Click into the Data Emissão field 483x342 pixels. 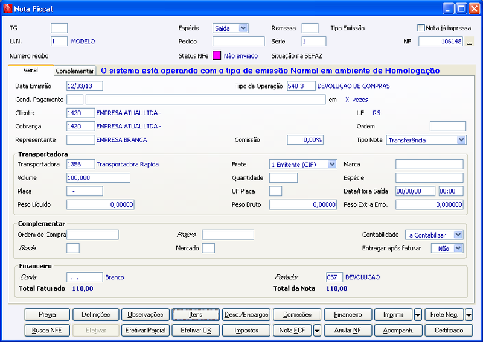pos(85,86)
